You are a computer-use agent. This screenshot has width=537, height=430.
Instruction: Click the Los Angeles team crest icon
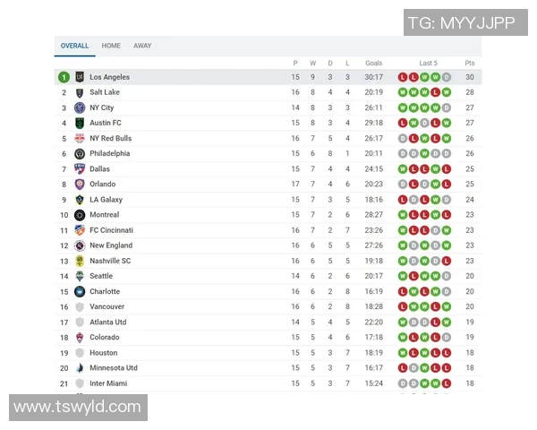pos(80,77)
